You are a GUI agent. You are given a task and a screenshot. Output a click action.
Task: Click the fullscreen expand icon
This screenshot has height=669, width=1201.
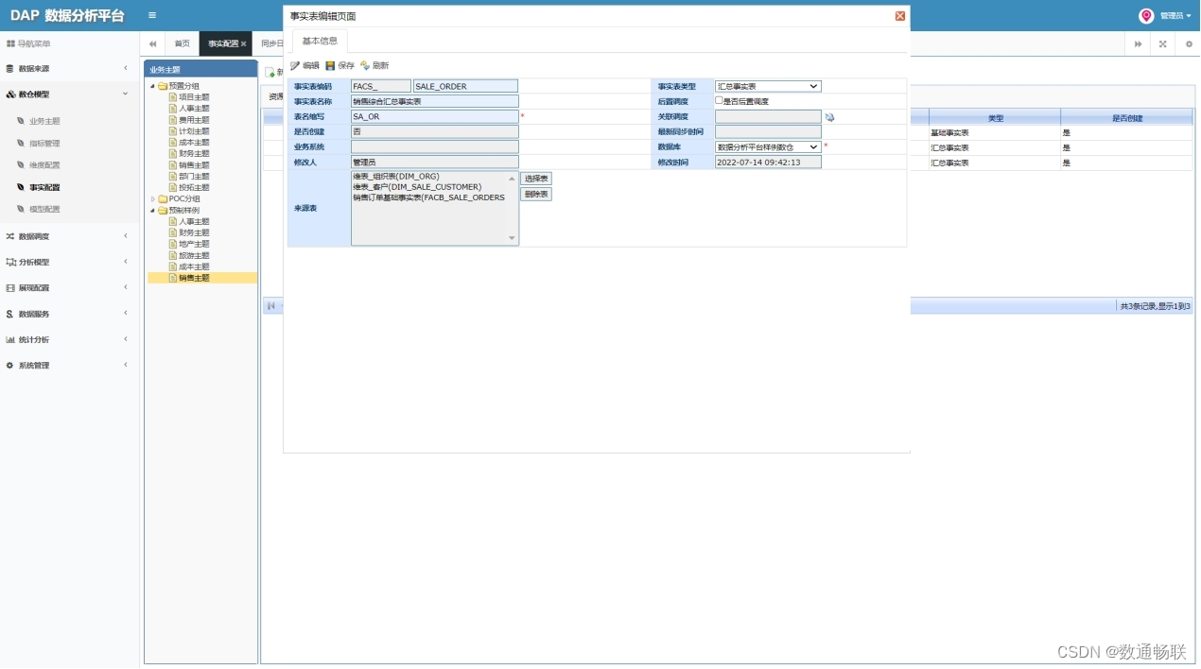pos(1163,43)
